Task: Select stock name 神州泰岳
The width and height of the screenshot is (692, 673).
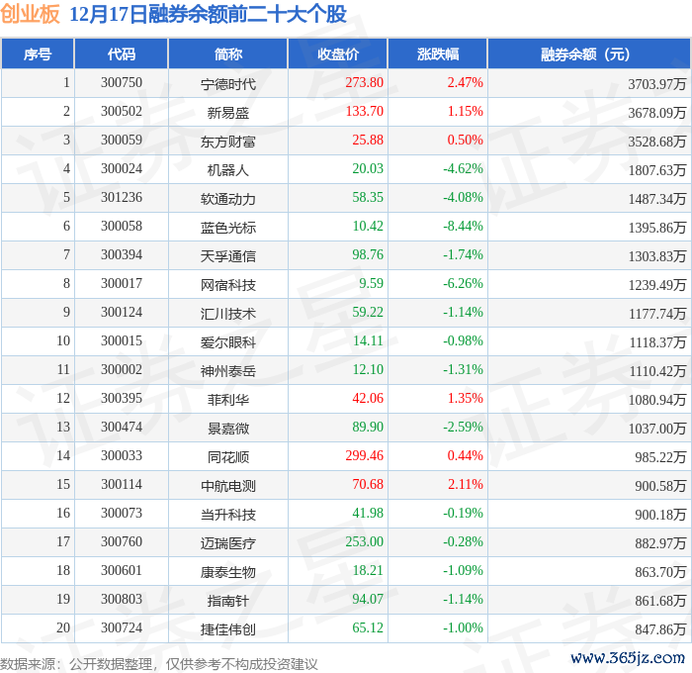Action: pos(227,371)
